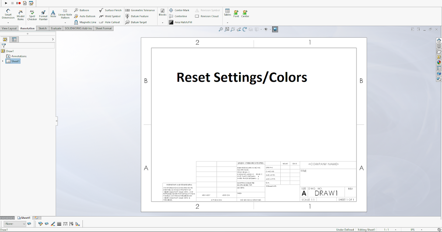Use the Format Painter tool

(x=43, y=14)
